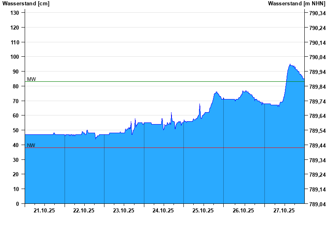This screenshot has height=226, width=329.
Task: Click the 27.10.25 date label
Action: tap(284, 210)
